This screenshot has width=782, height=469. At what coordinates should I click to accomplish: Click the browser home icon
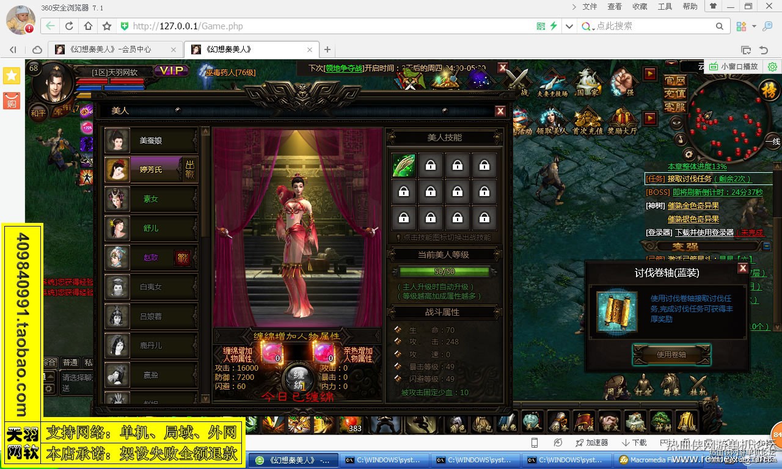pyautogui.click(x=88, y=26)
